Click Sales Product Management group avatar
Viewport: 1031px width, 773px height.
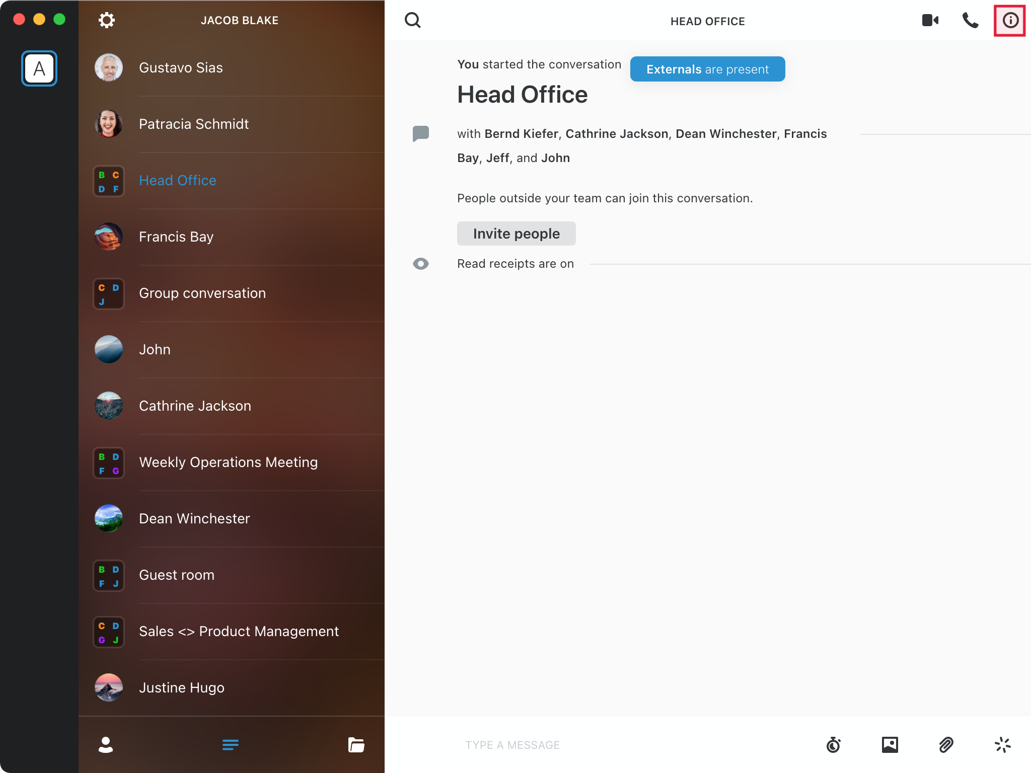pyautogui.click(x=109, y=632)
